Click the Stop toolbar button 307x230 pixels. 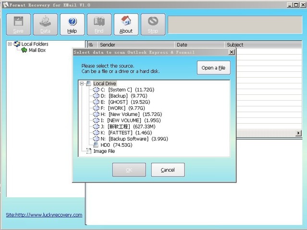[153, 24]
